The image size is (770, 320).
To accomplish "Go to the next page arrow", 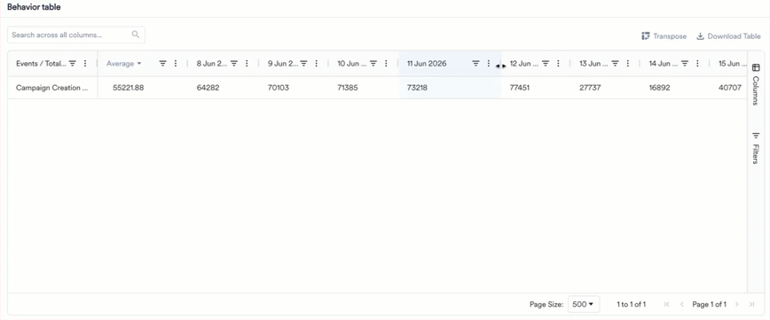I will click(736, 304).
